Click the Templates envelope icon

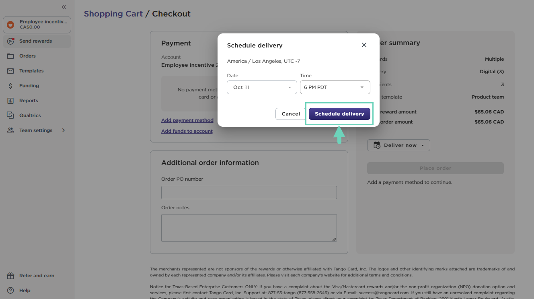11,71
